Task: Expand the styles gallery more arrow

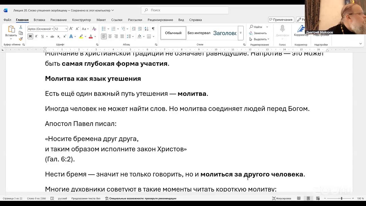Action: coord(240,33)
